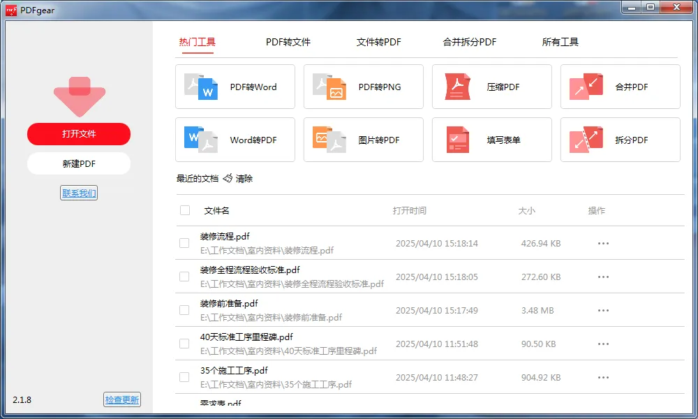Image resolution: width=698 pixels, height=419 pixels.
Task: Open the 填写表单 form icon
Action: pyautogui.click(x=458, y=140)
